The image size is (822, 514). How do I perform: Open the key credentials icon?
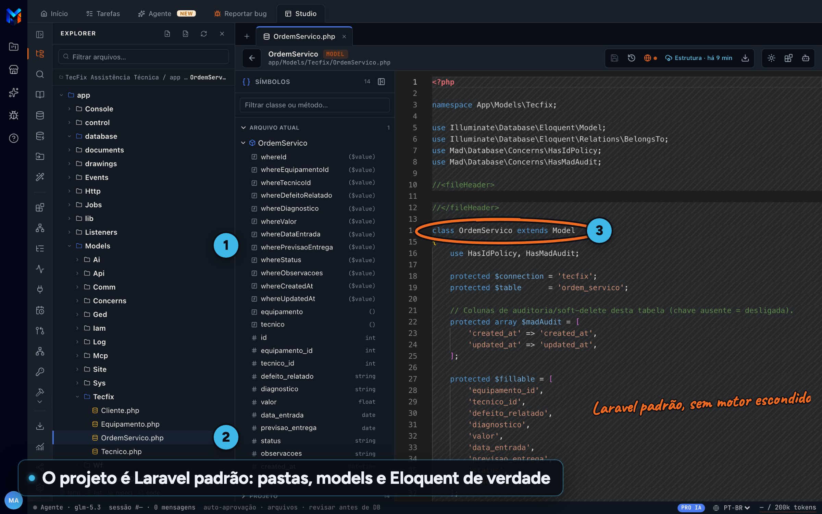40,372
